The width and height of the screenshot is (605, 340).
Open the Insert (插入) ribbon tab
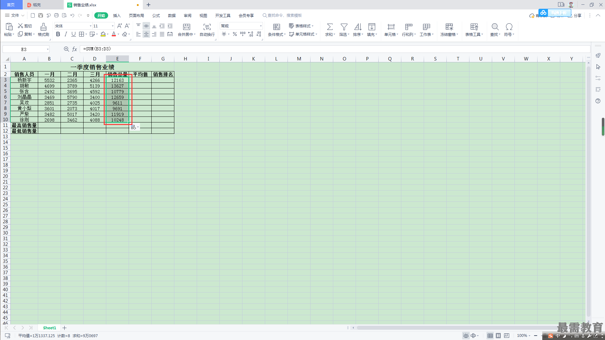[x=117, y=15]
